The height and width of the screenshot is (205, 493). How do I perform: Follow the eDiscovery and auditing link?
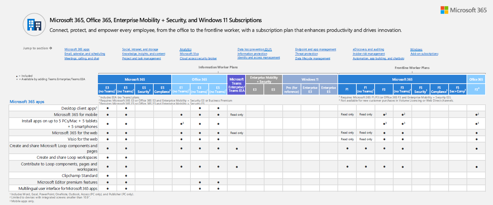coord(368,49)
